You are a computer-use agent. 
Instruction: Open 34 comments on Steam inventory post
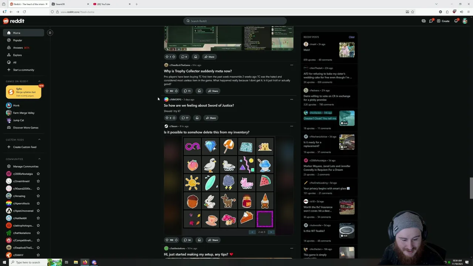tap(187, 240)
